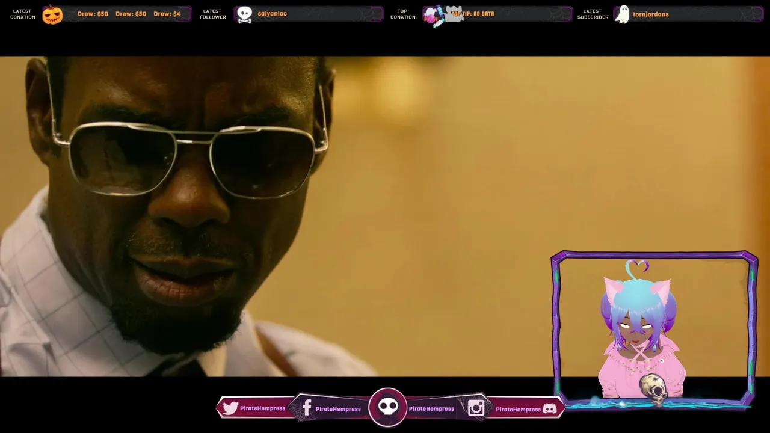The height and width of the screenshot is (433, 770).
Task: Click the follower name 'saiyanloc'
Action: click(x=273, y=14)
